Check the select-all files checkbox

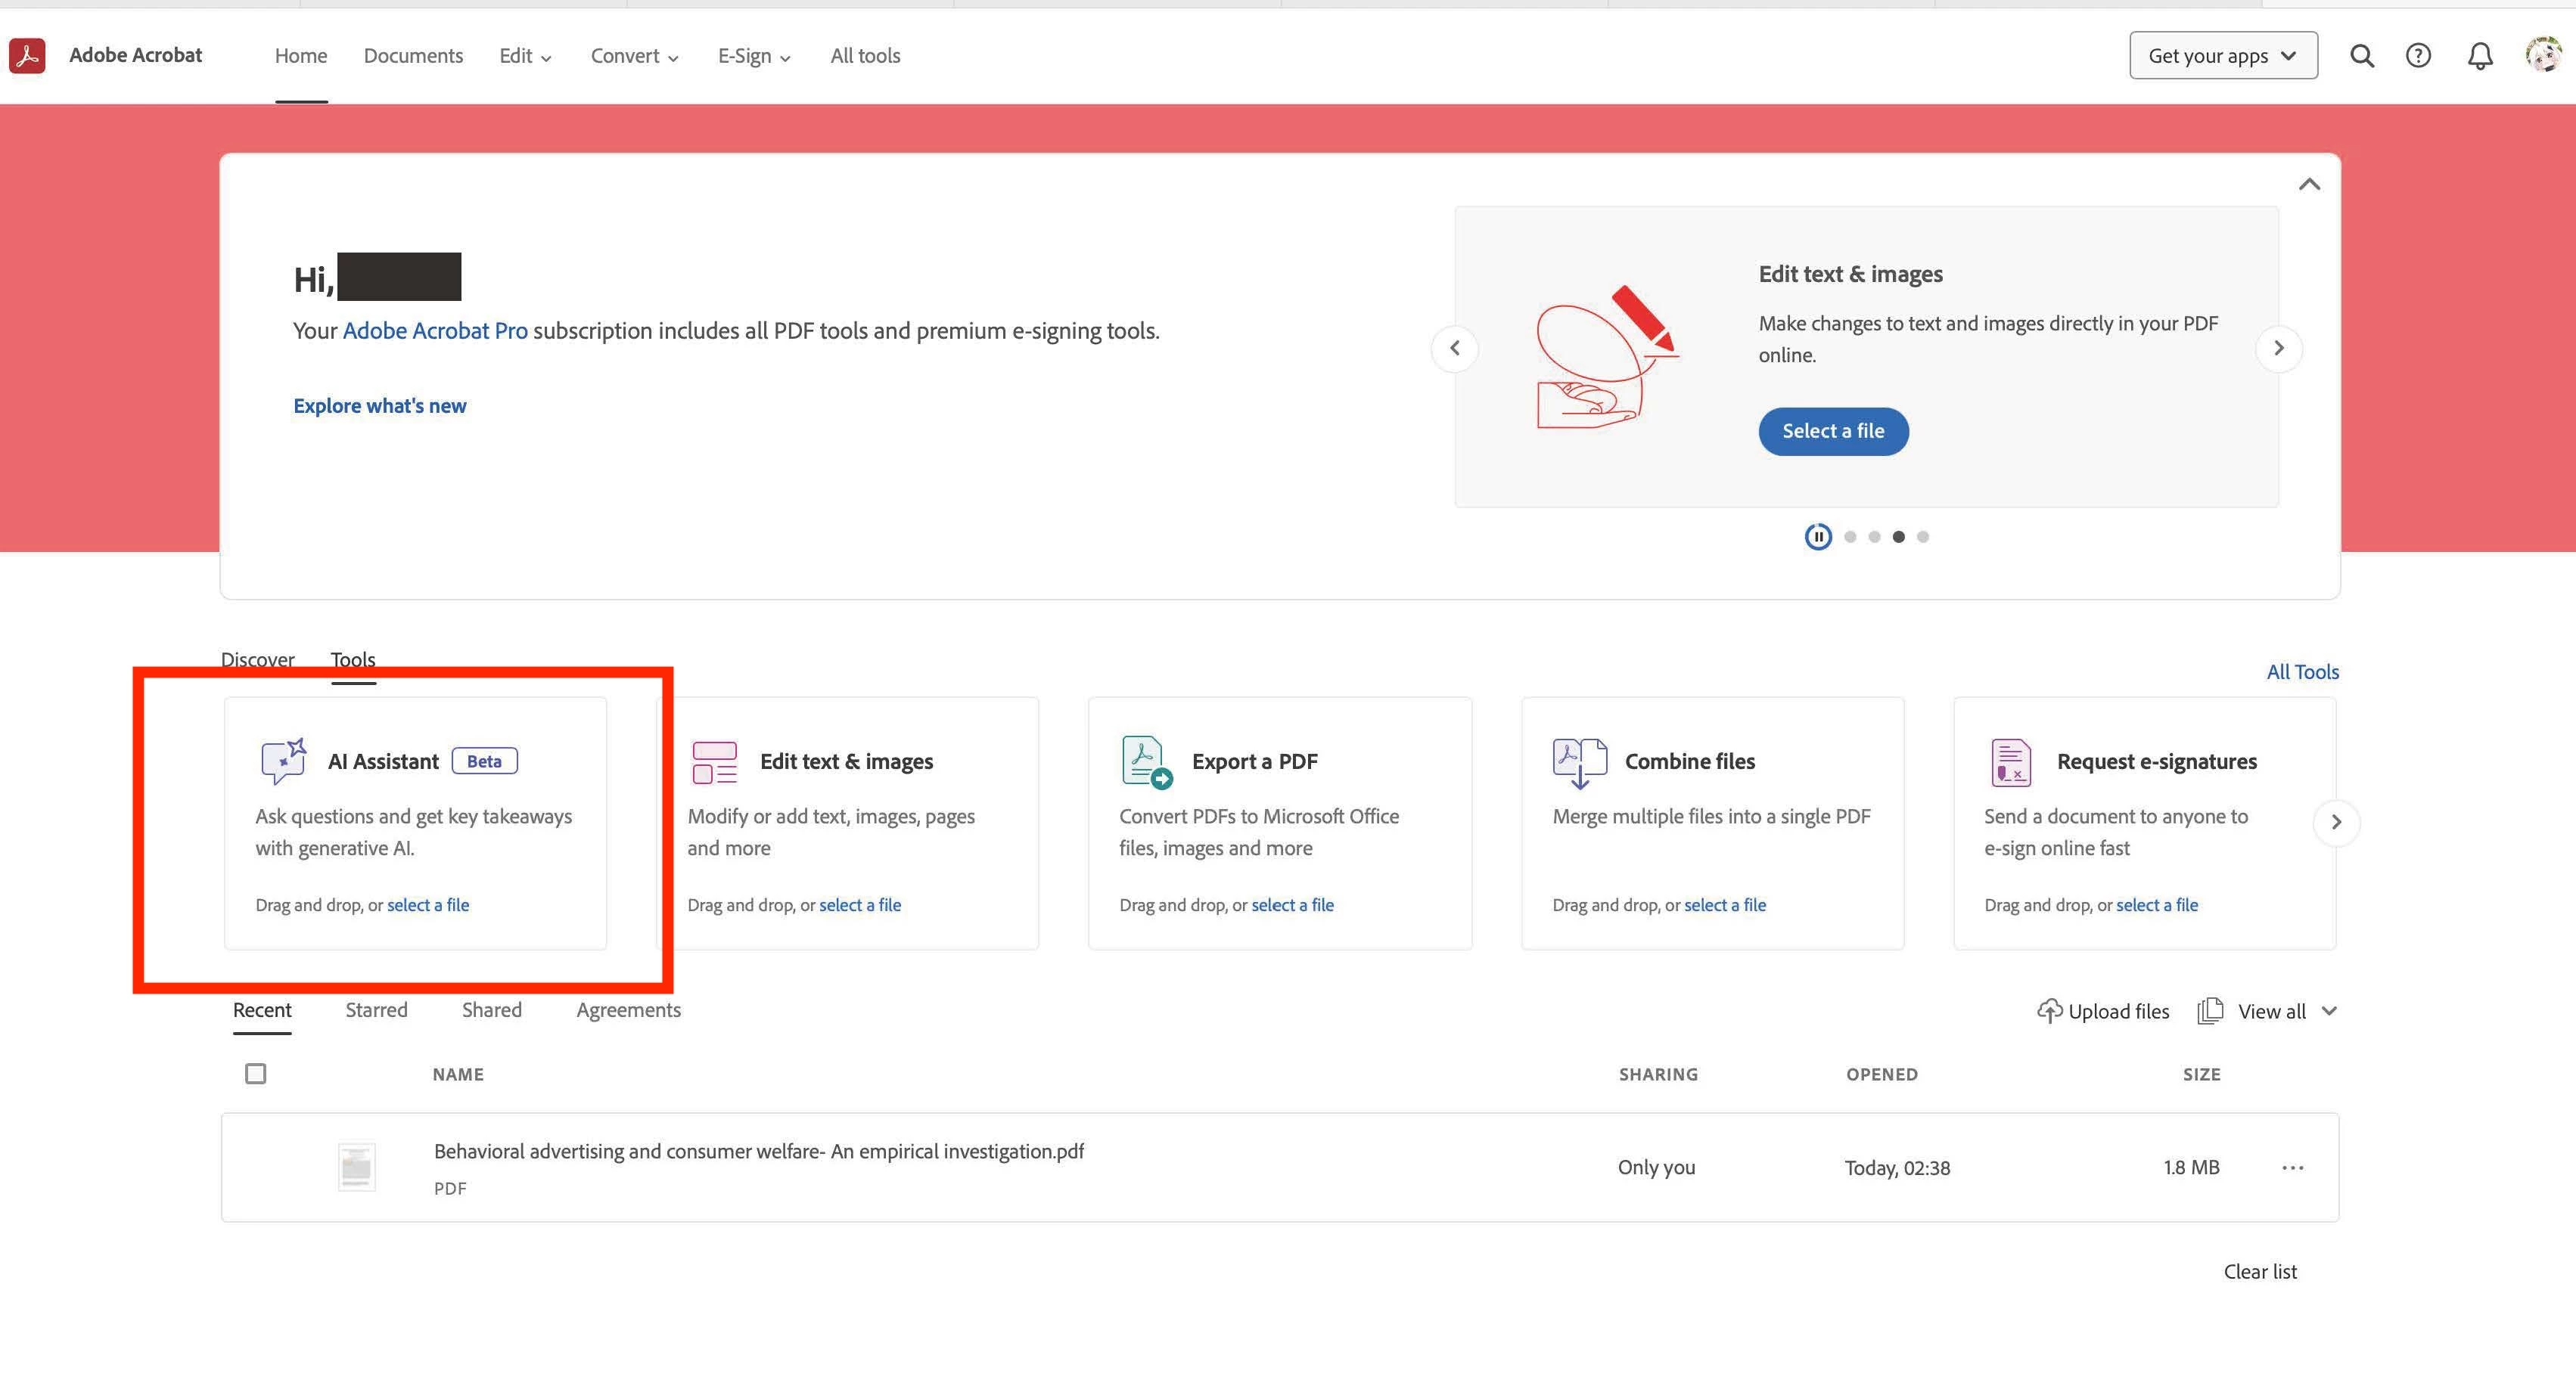256,1074
